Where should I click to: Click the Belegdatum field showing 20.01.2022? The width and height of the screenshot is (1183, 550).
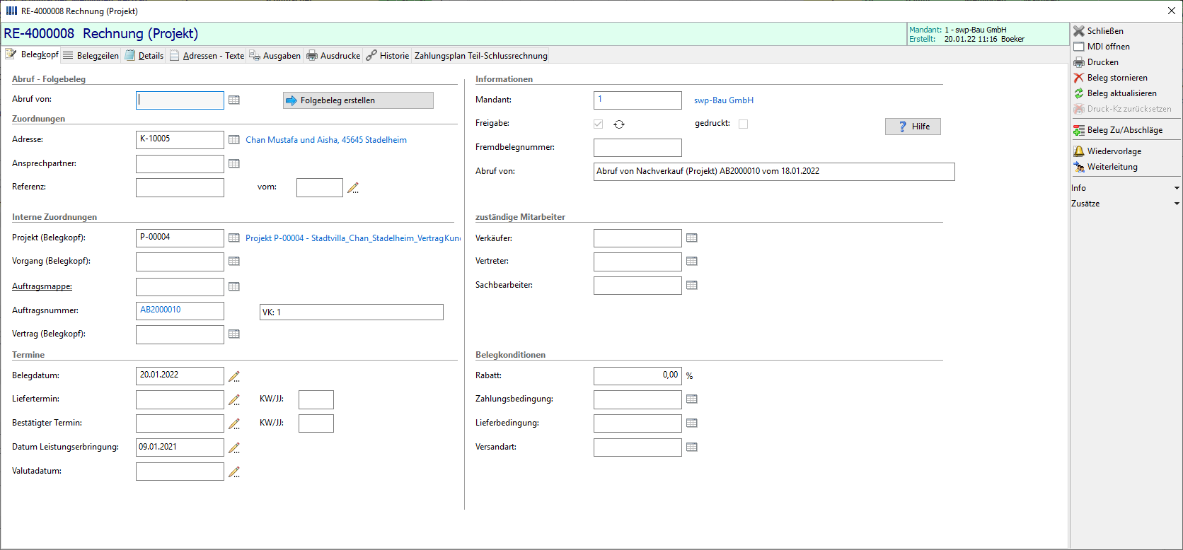coord(180,376)
